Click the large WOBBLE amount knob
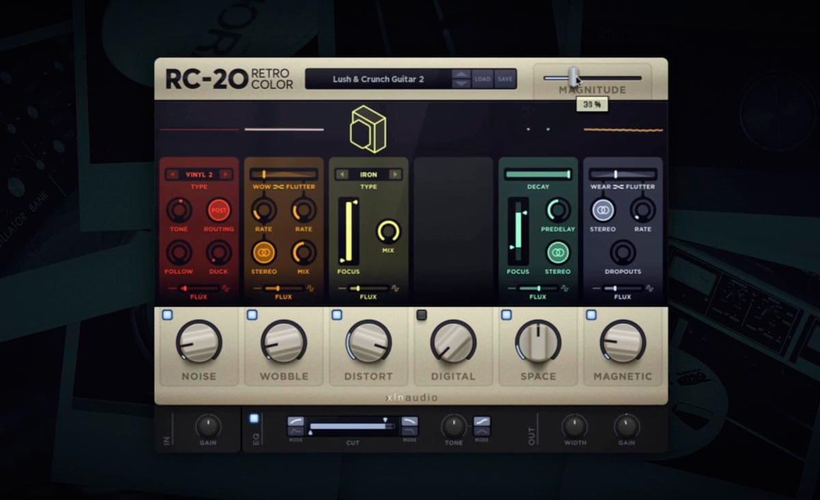 (x=284, y=341)
